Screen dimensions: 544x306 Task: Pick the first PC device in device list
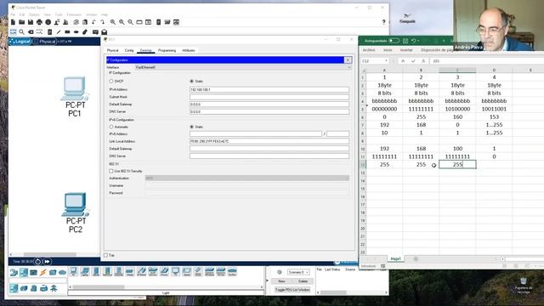point(73,272)
